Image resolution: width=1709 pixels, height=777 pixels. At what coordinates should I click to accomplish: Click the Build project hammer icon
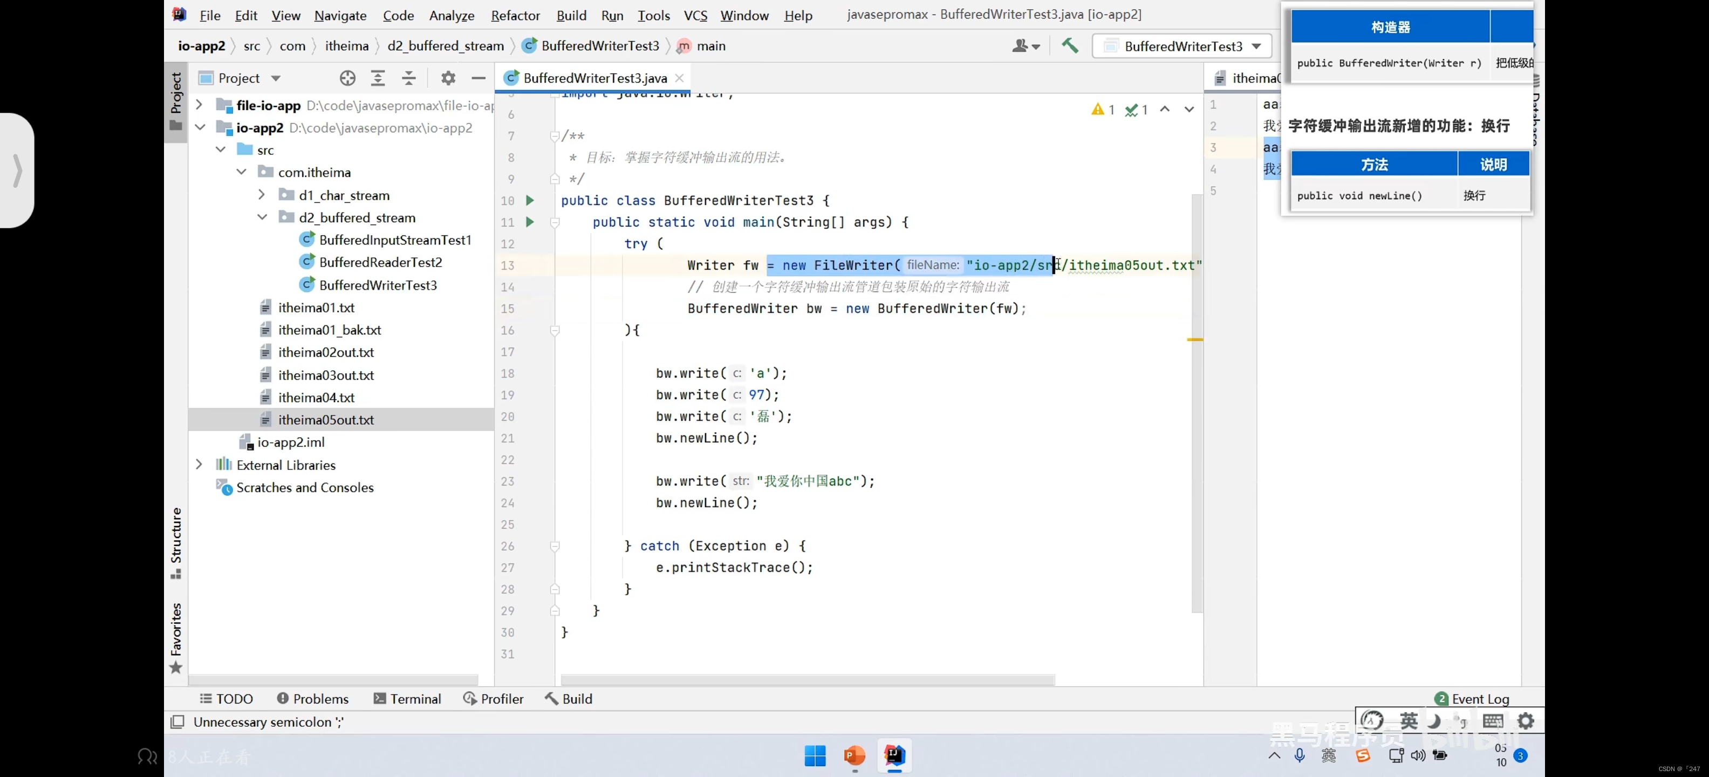1069,46
